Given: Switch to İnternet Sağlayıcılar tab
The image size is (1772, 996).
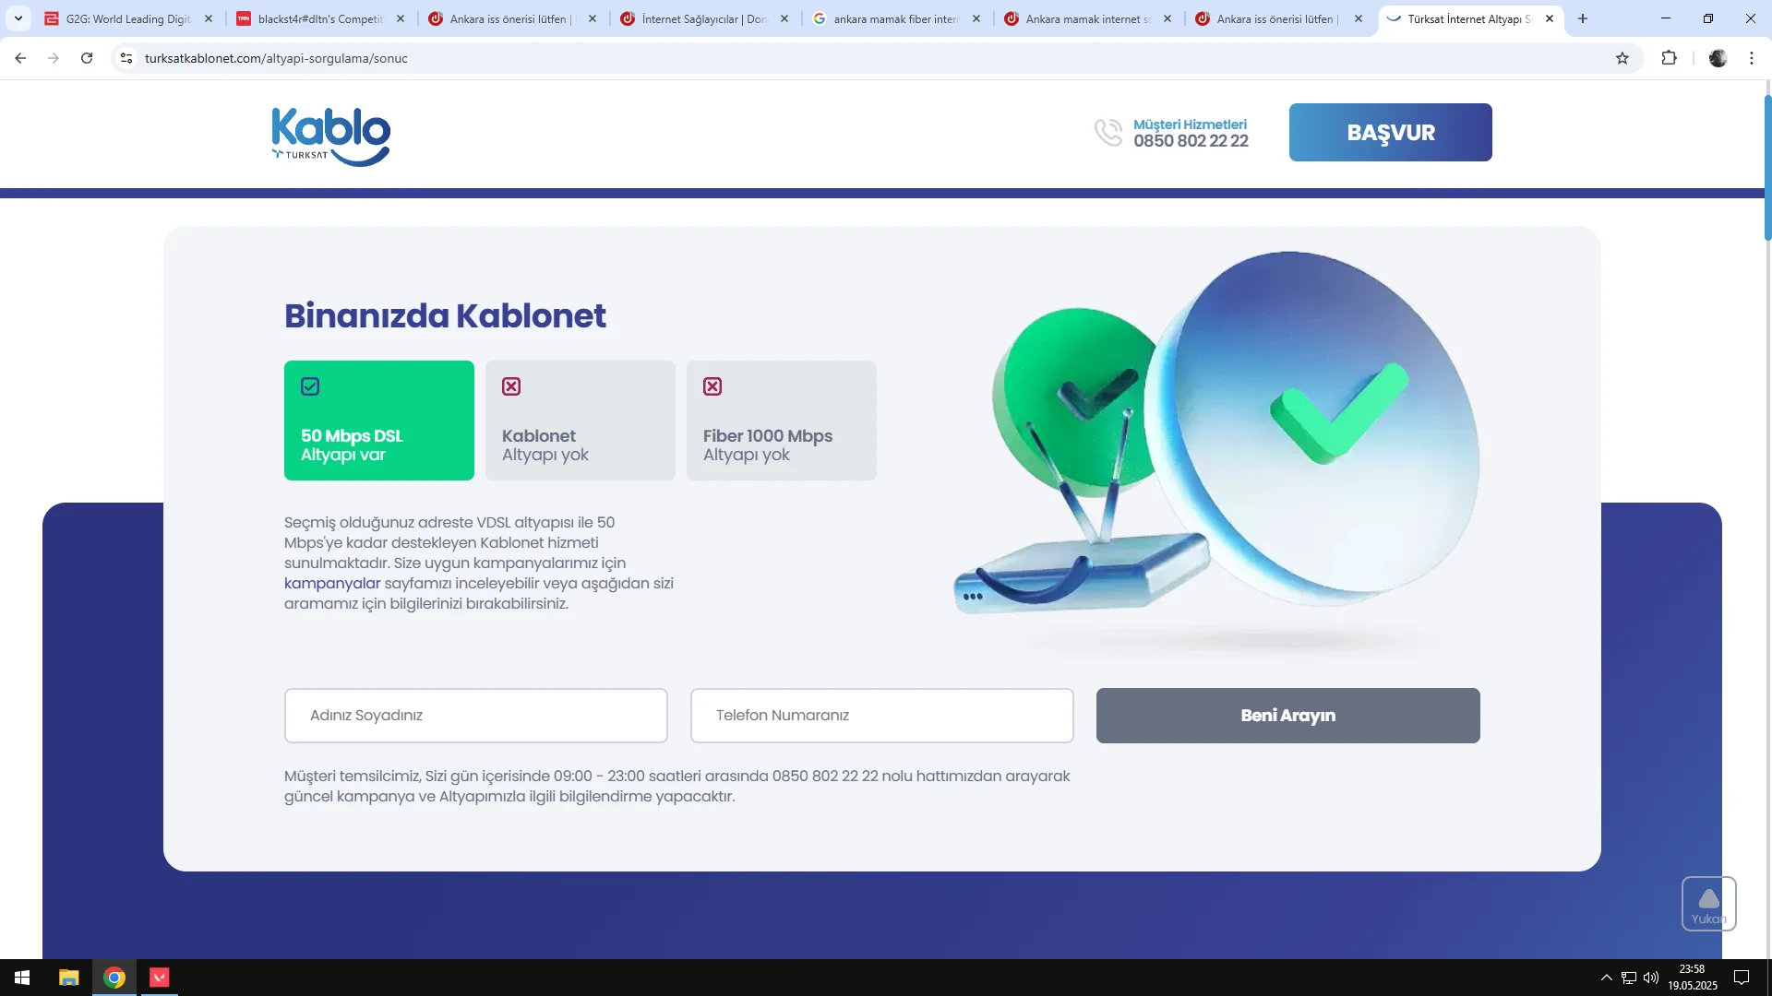Looking at the screenshot, I should pyautogui.click(x=703, y=18).
